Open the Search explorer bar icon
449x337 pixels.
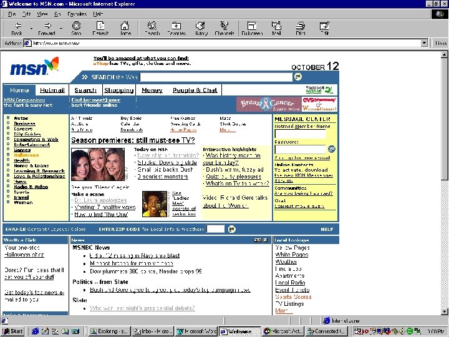point(152,29)
